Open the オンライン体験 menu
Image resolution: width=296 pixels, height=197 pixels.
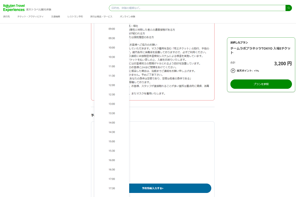point(127,17)
